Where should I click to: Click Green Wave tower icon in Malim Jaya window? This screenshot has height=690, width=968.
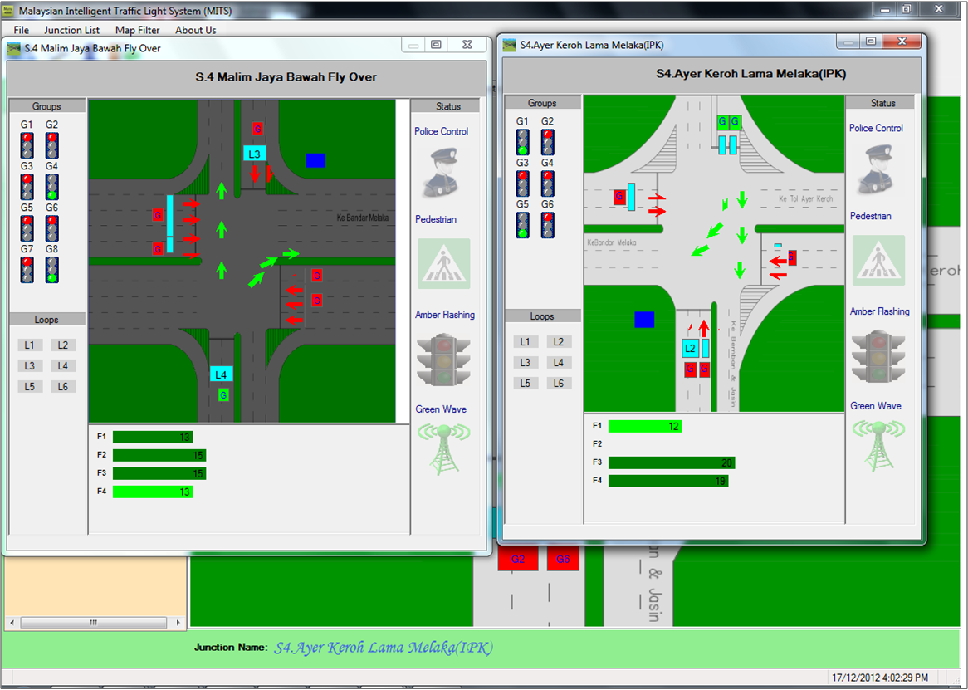443,448
